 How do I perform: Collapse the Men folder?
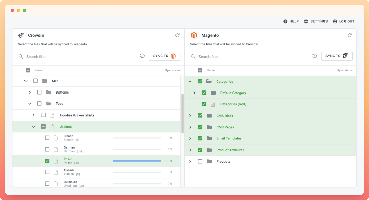tap(26, 81)
